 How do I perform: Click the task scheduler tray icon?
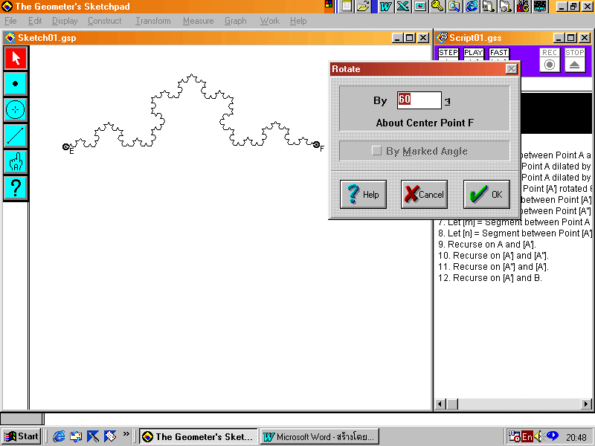coord(514,437)
